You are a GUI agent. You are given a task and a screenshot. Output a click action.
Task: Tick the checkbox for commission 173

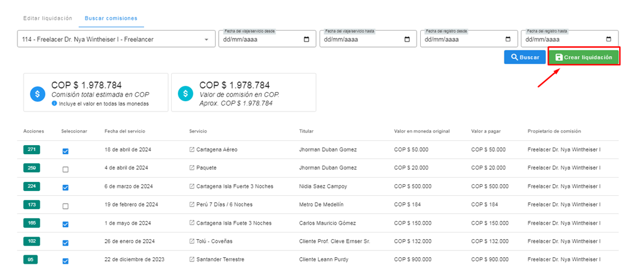65,205
